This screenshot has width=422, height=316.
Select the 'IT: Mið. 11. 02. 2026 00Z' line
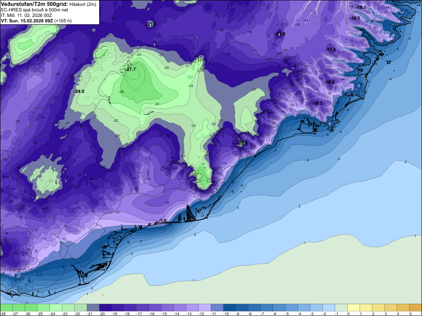tap(26, 15)
